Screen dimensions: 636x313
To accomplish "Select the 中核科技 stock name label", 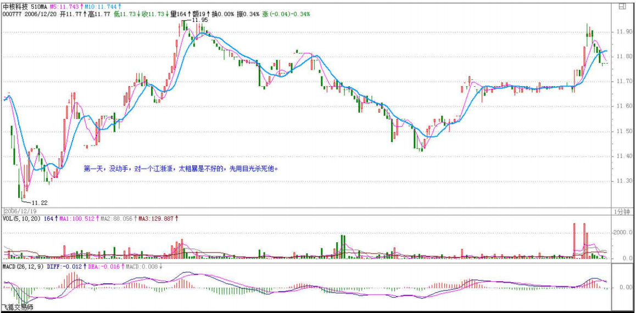I will [x=15, y=6].
